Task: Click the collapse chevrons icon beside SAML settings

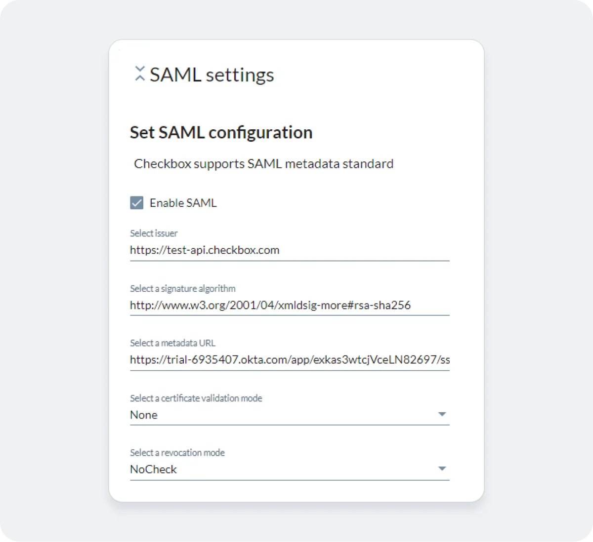Action: pos(139,74)
